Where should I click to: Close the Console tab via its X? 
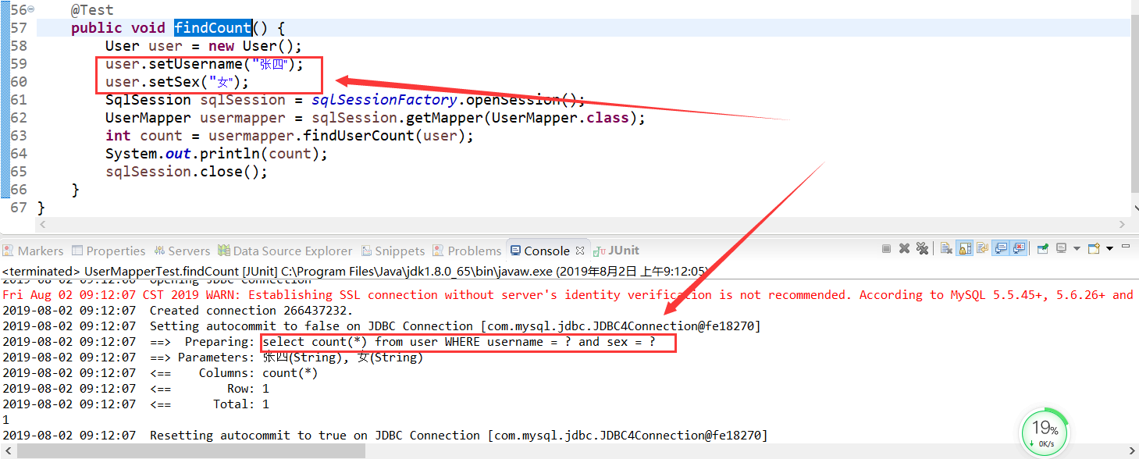pos(580,251)
